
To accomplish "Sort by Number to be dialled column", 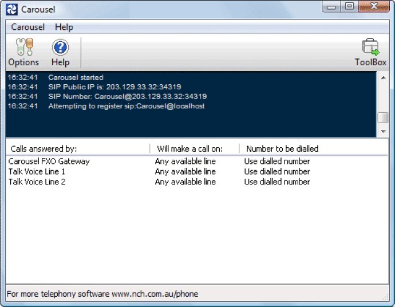I will (x=282, y=149).
